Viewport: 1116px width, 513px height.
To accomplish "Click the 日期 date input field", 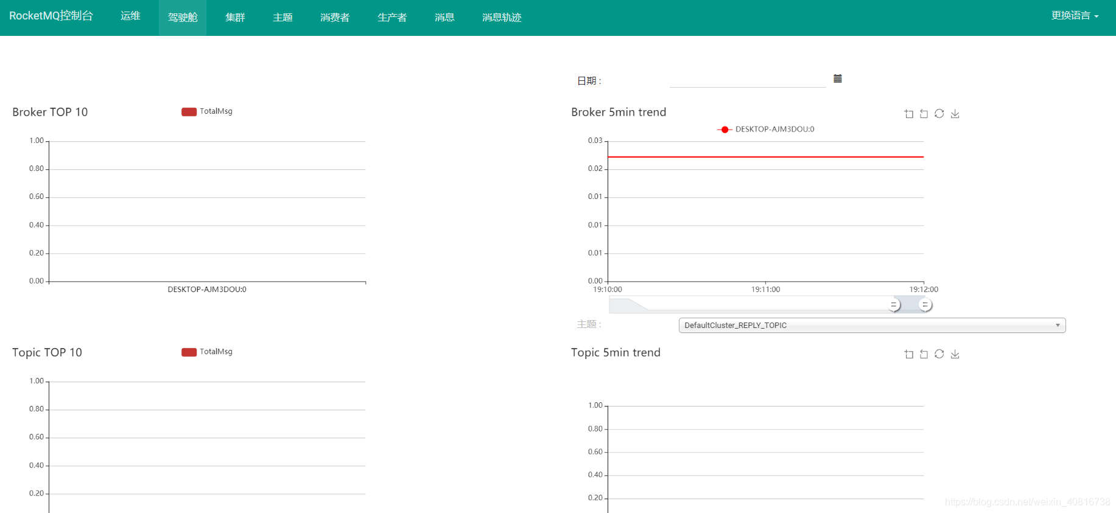I will [x=748, y=80].
